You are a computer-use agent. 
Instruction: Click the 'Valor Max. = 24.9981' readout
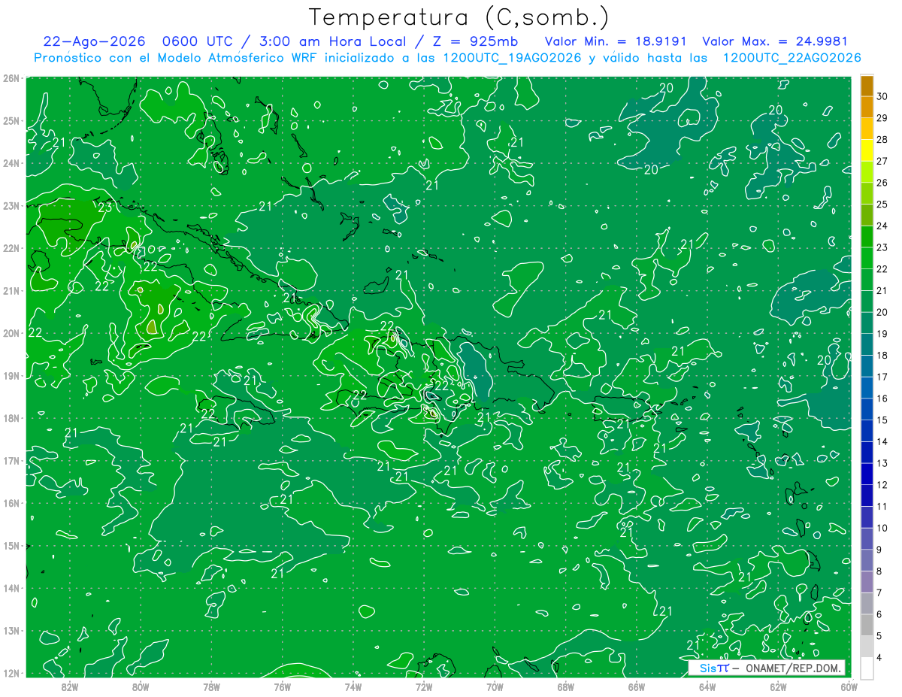pos(775,42)
